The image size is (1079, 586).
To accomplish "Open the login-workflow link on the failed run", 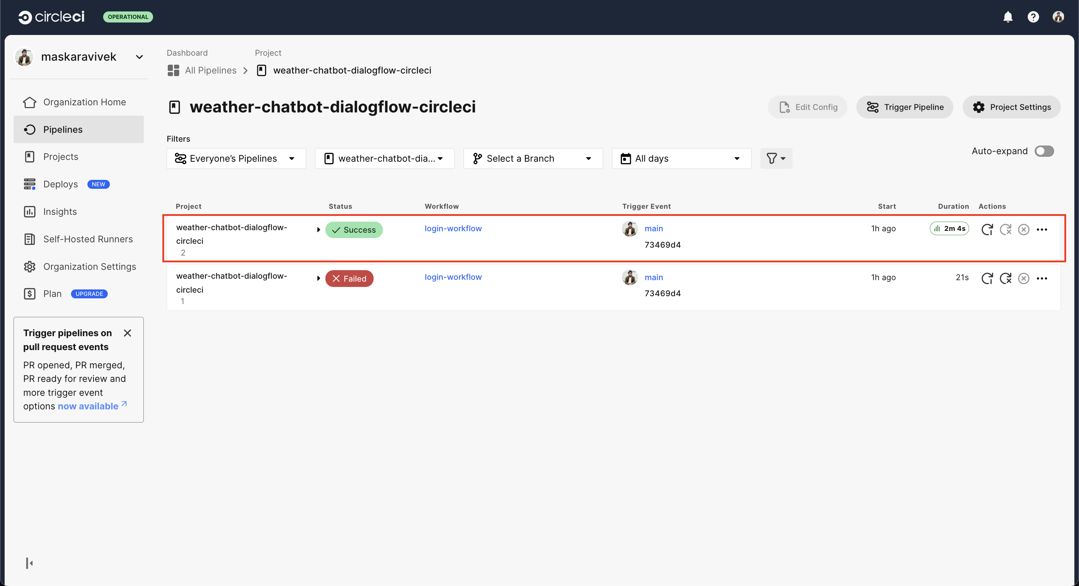I will [x=453, y=277].
